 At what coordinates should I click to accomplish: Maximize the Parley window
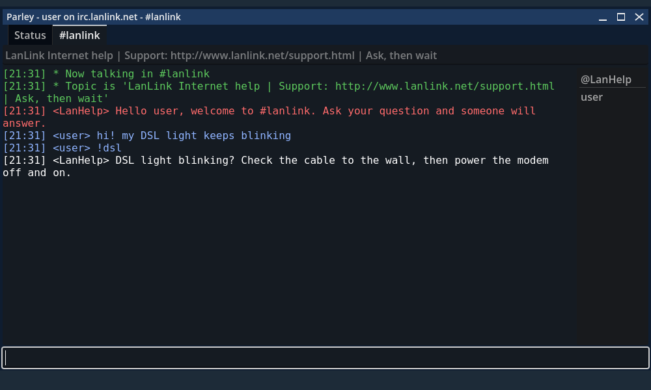click(621, 17)
